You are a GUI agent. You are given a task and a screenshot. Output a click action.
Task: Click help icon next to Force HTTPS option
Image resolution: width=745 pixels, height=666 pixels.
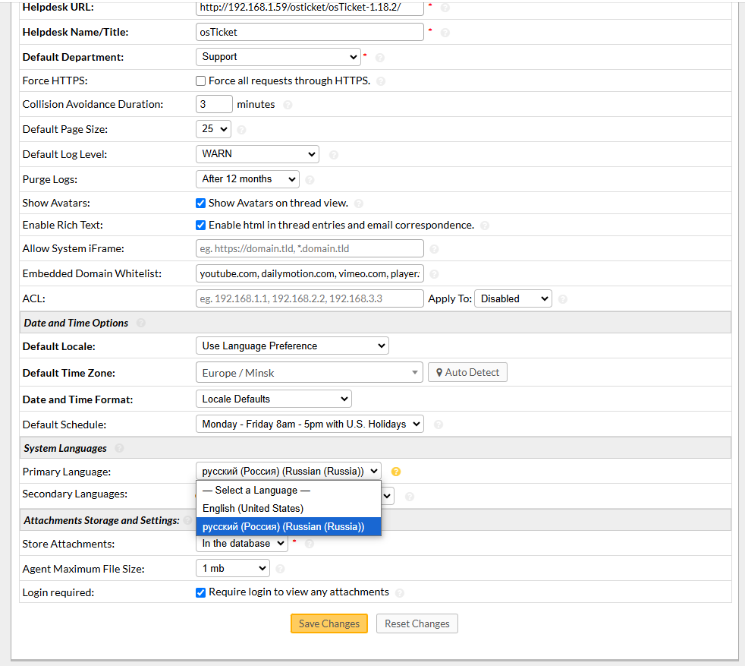coord(381,81)
